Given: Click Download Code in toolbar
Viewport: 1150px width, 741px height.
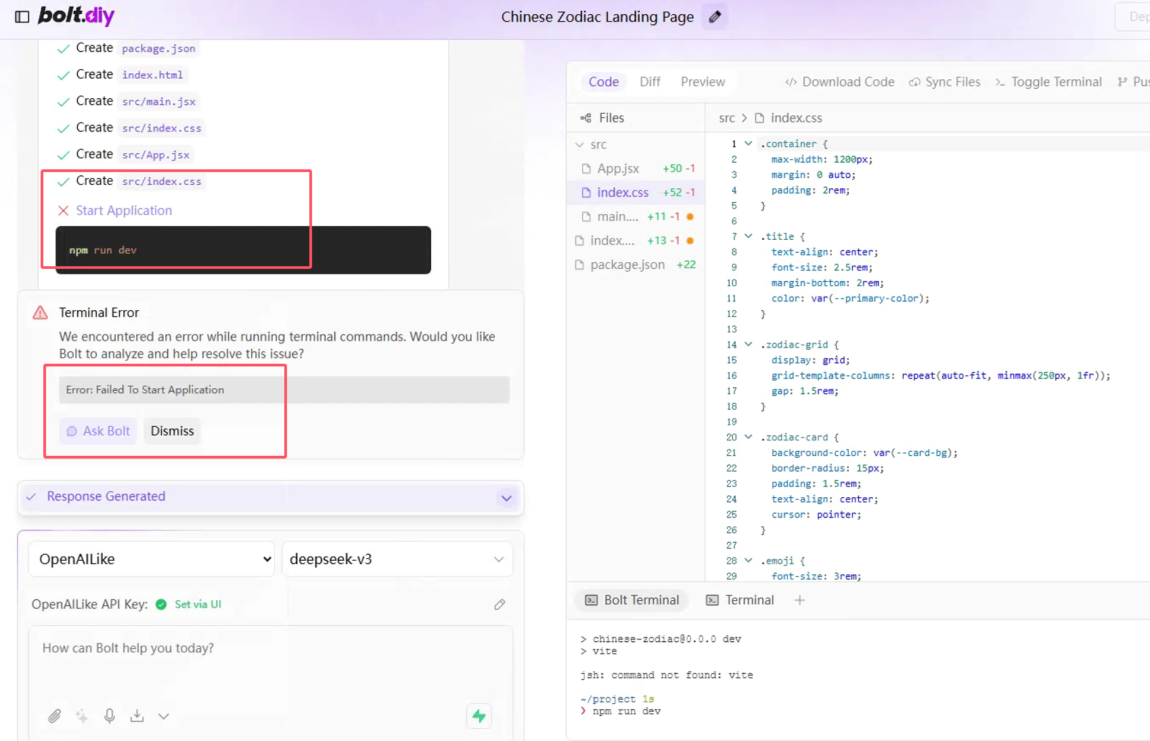Looking at the screenshot, I should coord(840,82).
